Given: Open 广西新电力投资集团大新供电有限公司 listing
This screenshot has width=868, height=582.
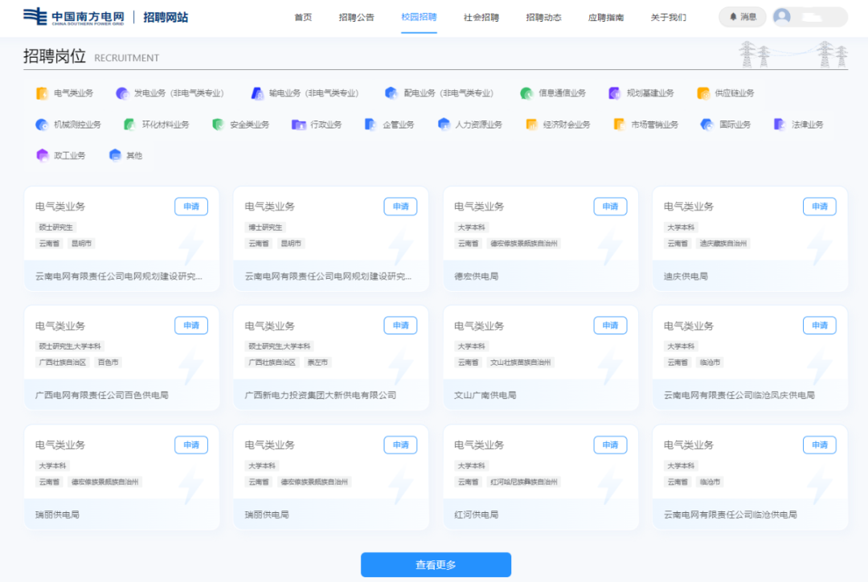Looking at the screenshot, I should pyautogui.click(x=321, y=396).
